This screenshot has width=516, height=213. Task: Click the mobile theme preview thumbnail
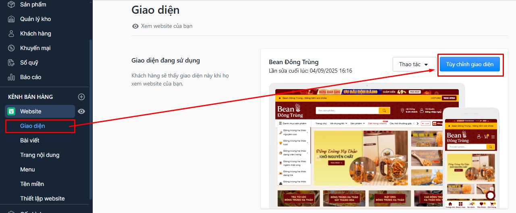tap(471, 158)
